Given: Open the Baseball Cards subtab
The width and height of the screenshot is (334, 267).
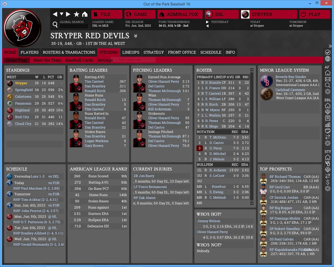Looking at the screenshot, I should (79, 60).
